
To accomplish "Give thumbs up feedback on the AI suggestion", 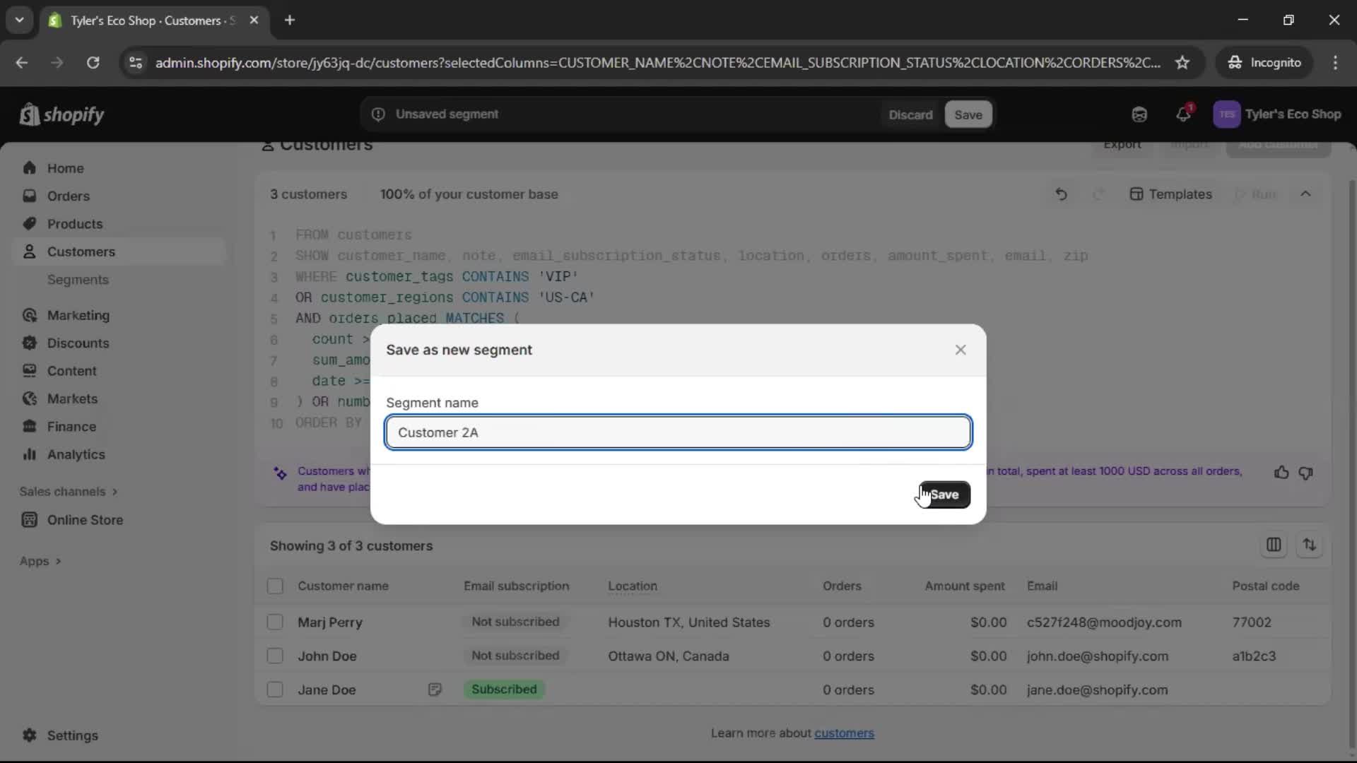I will (1281, 472).
